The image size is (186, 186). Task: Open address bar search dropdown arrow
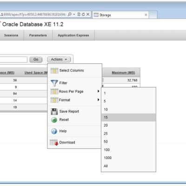pos(74,14)
